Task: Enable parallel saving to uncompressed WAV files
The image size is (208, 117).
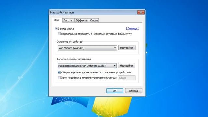Action: click(x=59, y=34)
